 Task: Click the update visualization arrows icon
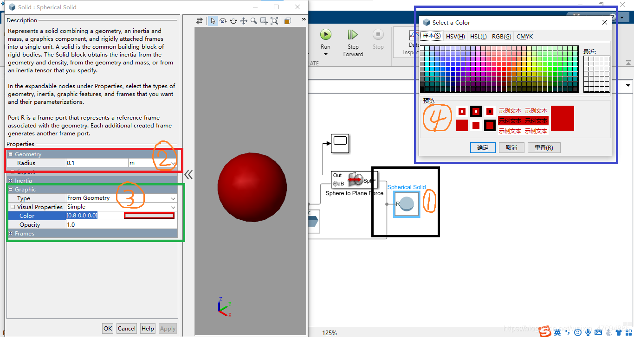coord(200,21)
